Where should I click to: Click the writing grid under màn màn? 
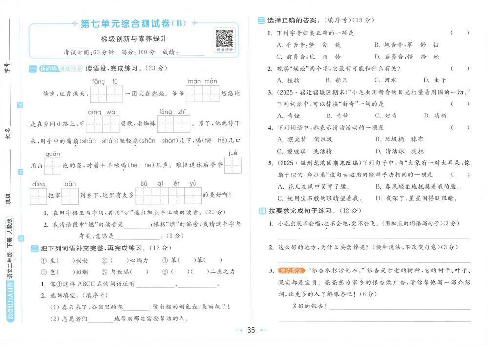203,94
